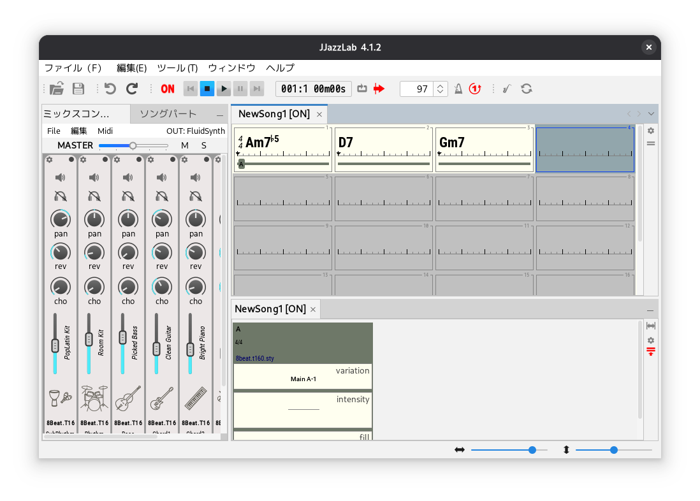This screenshot has height=501, width=700.
Task: Click the percussion instrument icon of PopLatin Kit
Action: pyautogui.click(x=61, y=398)
